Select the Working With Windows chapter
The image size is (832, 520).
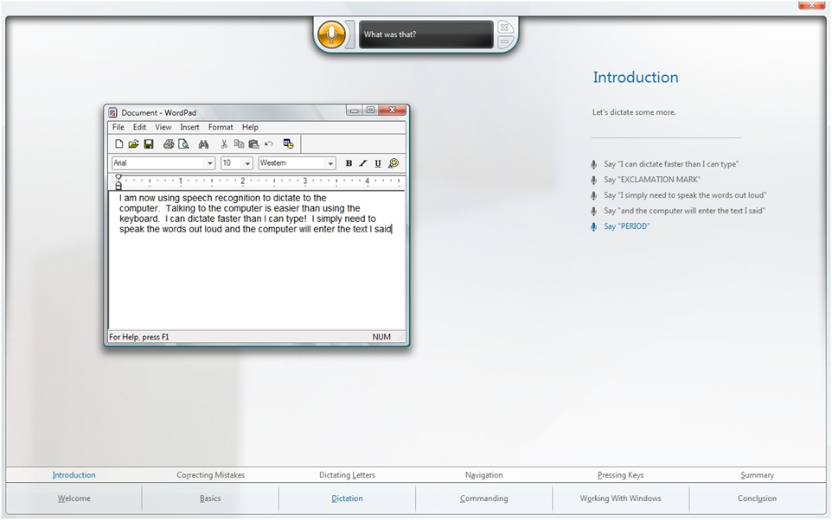pos(620,498)
